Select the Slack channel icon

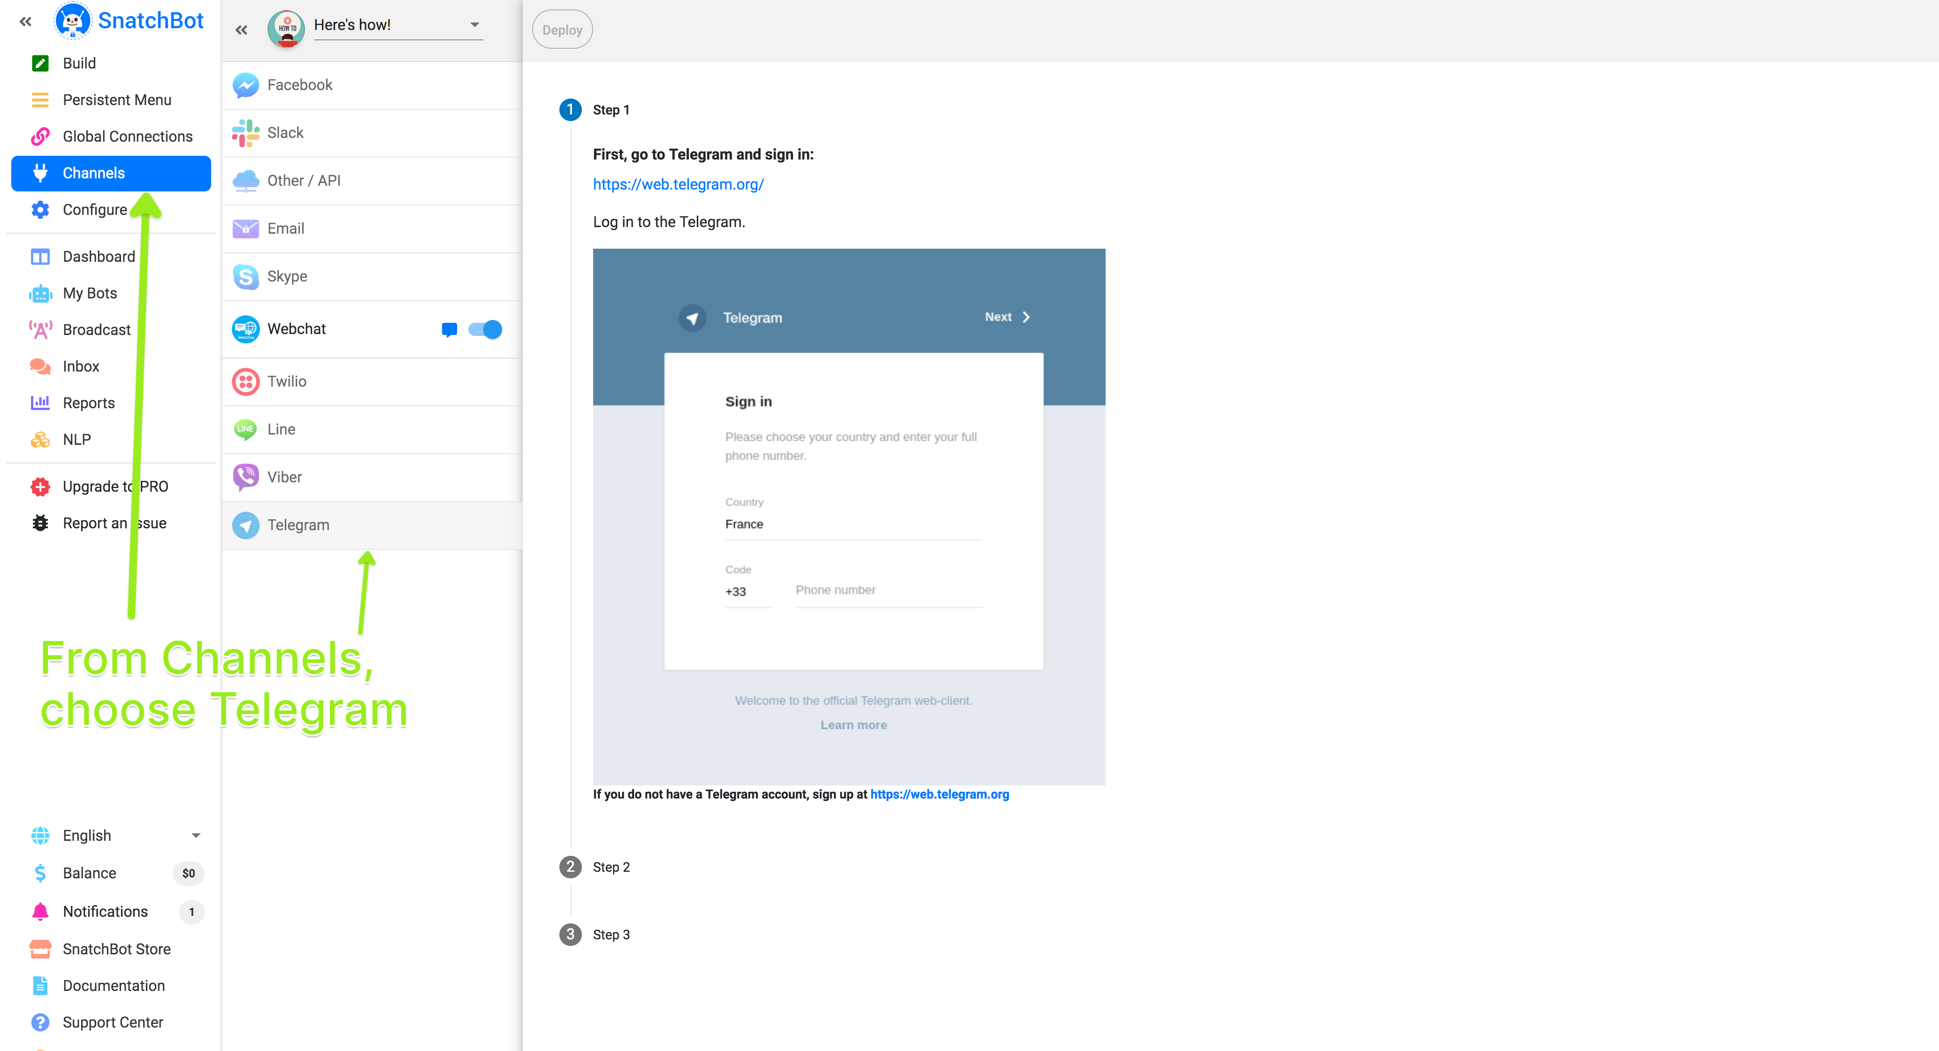tap(245, 133)
